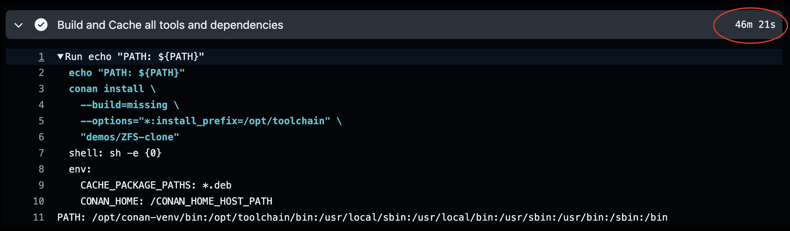
Task: Click line number 3 in the log
Action: click(x=41, y=89)
